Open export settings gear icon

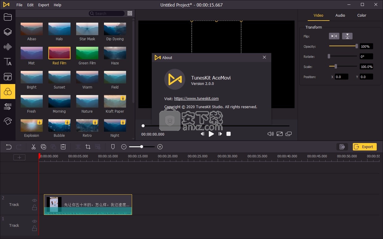pyautogui.click(x=342, y=147)
